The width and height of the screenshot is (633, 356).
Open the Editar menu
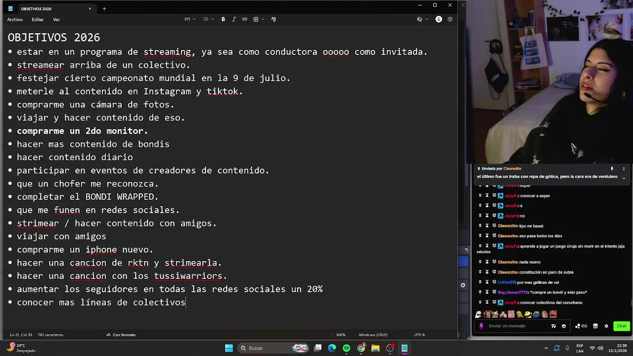pos(38,19)
